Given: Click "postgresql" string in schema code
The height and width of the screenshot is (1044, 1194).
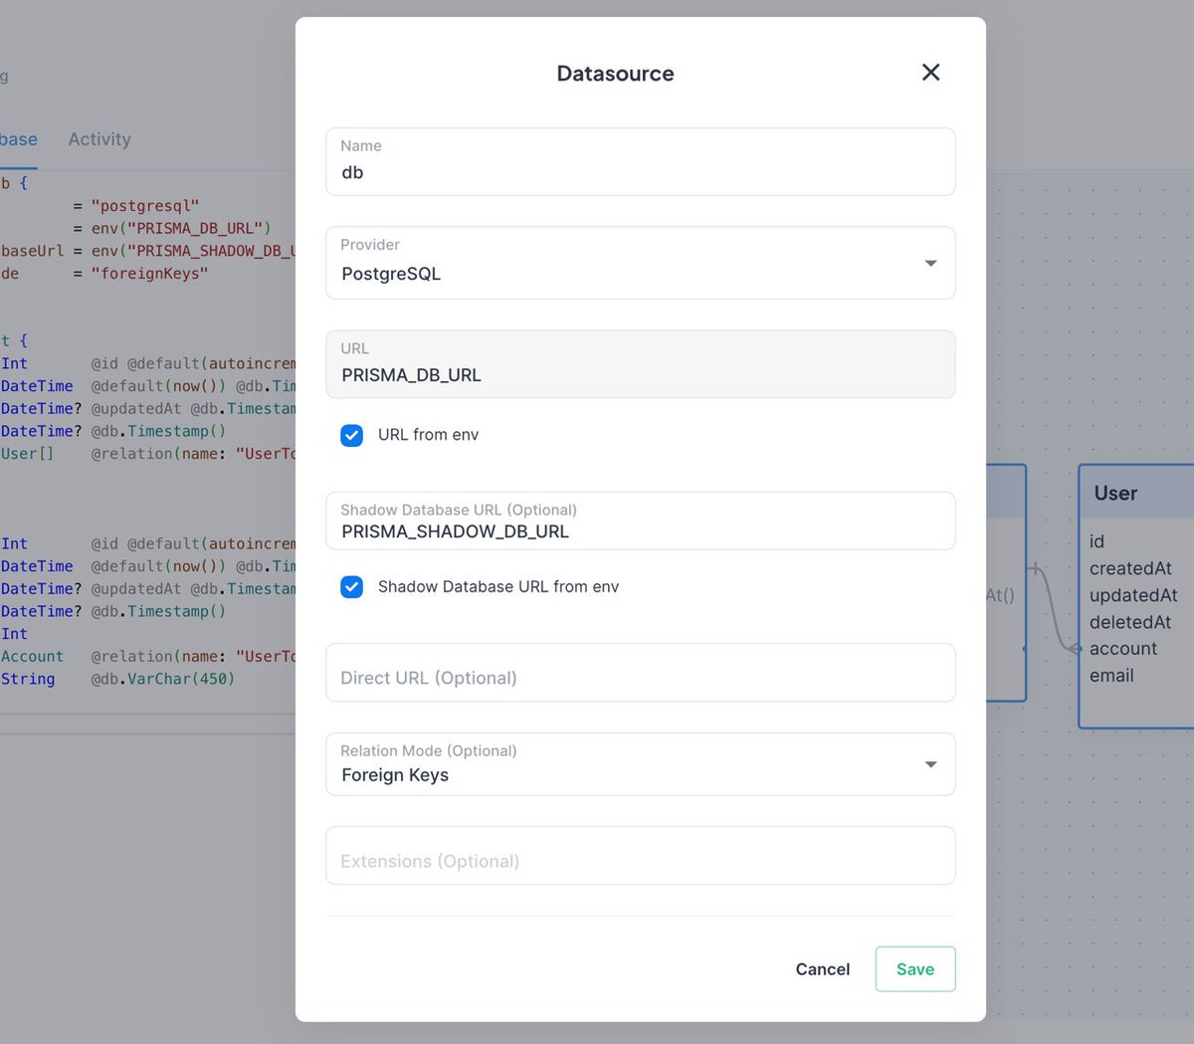Looking at the screenshot, I should tap(145, 206).
